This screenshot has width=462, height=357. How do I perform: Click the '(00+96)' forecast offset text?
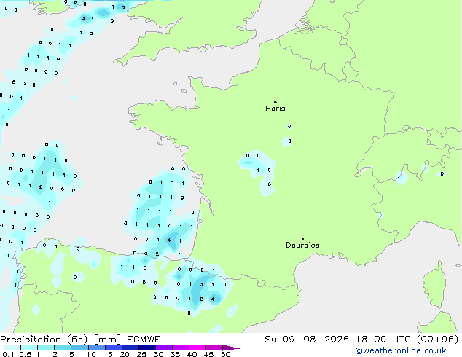tap(437, 340)
